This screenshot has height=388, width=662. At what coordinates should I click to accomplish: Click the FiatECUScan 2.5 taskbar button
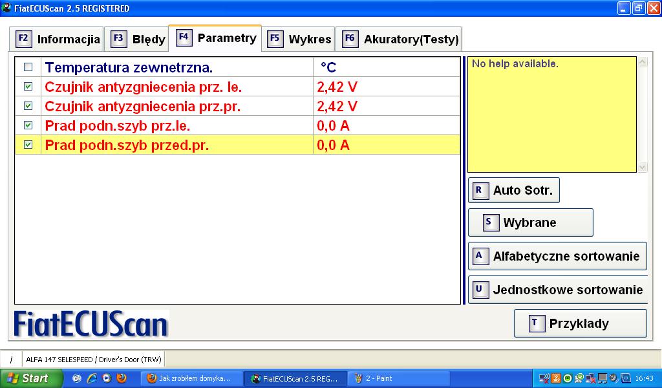[295, 378]
